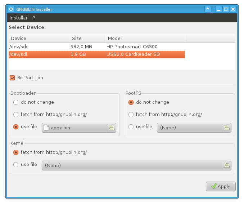244x205 pixels.
Task: Click the 1,9 GB size cell
Action: (78, 54)
